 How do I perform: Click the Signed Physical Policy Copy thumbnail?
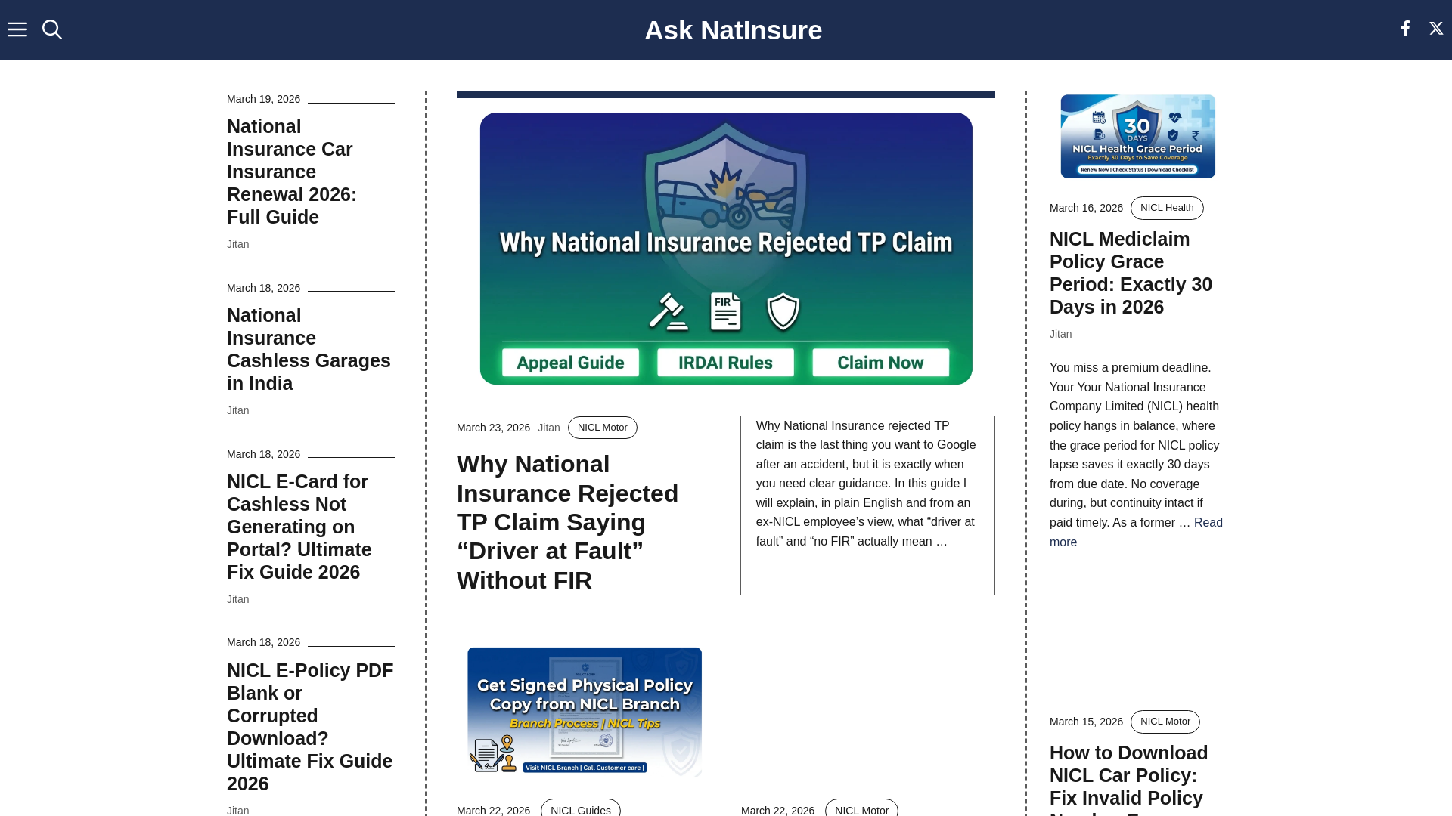click(x=585, y=712)
